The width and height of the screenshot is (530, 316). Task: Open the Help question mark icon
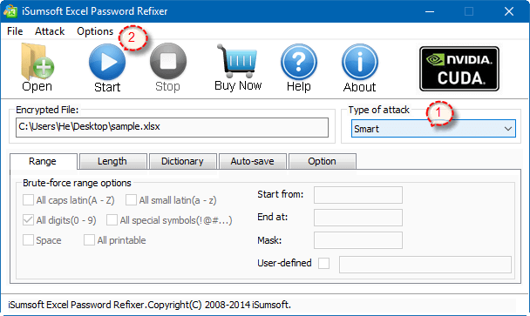click(299, 68)
